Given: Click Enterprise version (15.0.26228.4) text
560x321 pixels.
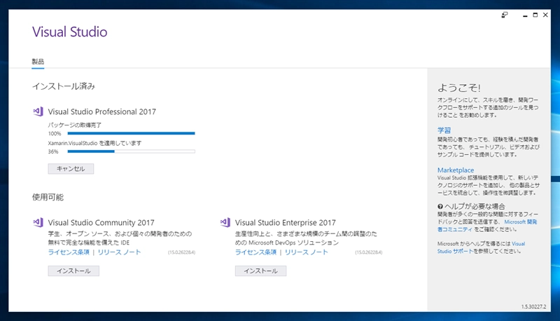Looking at the screenshot, I should [x=369, y=252].
